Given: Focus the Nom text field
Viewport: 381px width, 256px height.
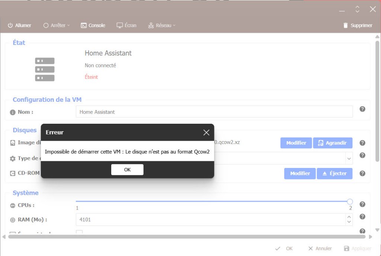Looking at the screenshot, I should [214, 111].
